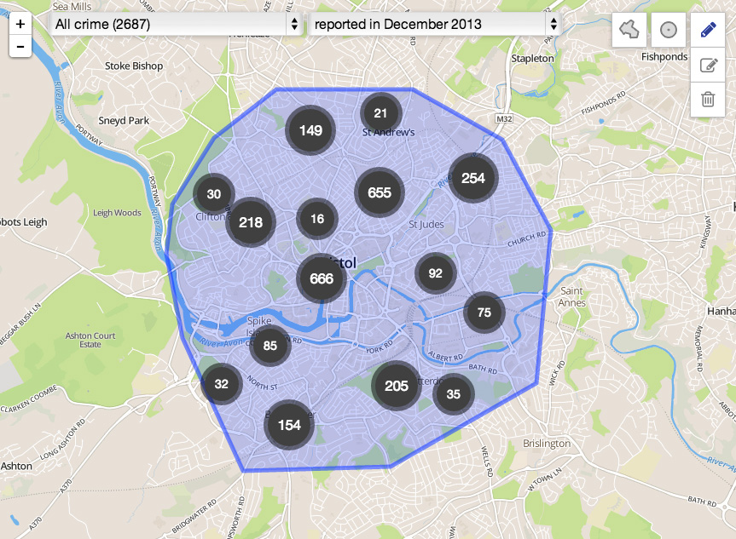Click the 85 cluster near Spike Island
Image resolution: width=736 pixels, height=539 pixels.
point(270,346)
